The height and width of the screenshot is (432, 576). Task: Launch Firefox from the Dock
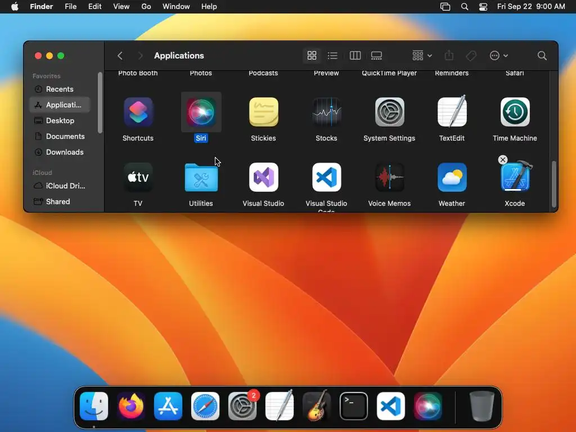[x=131, y=406]
